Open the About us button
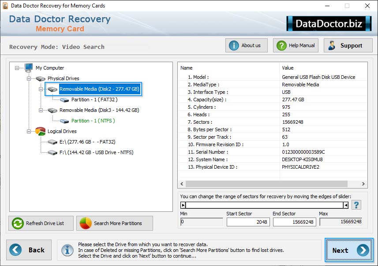This screenshot has height=266, width=378. [x=247, y=45]
